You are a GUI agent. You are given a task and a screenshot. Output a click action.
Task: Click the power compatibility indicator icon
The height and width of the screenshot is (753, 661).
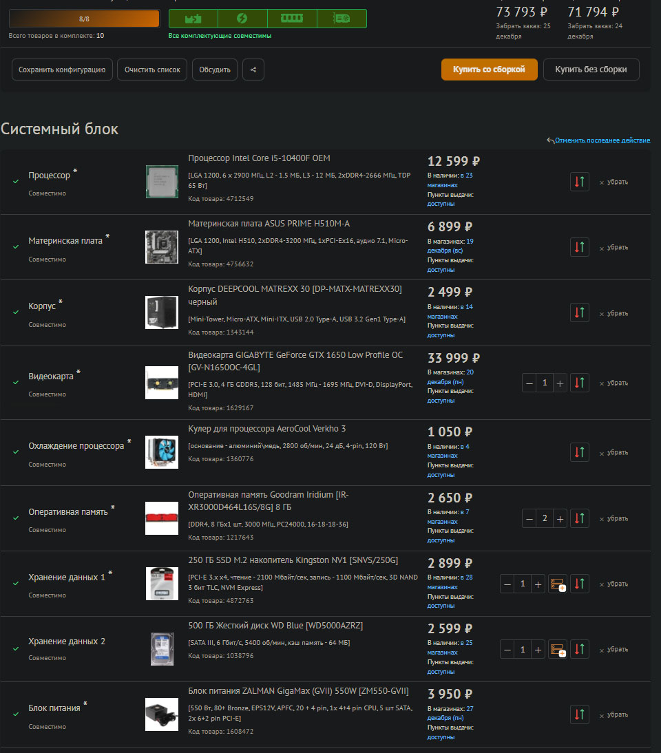click(242, 19)
